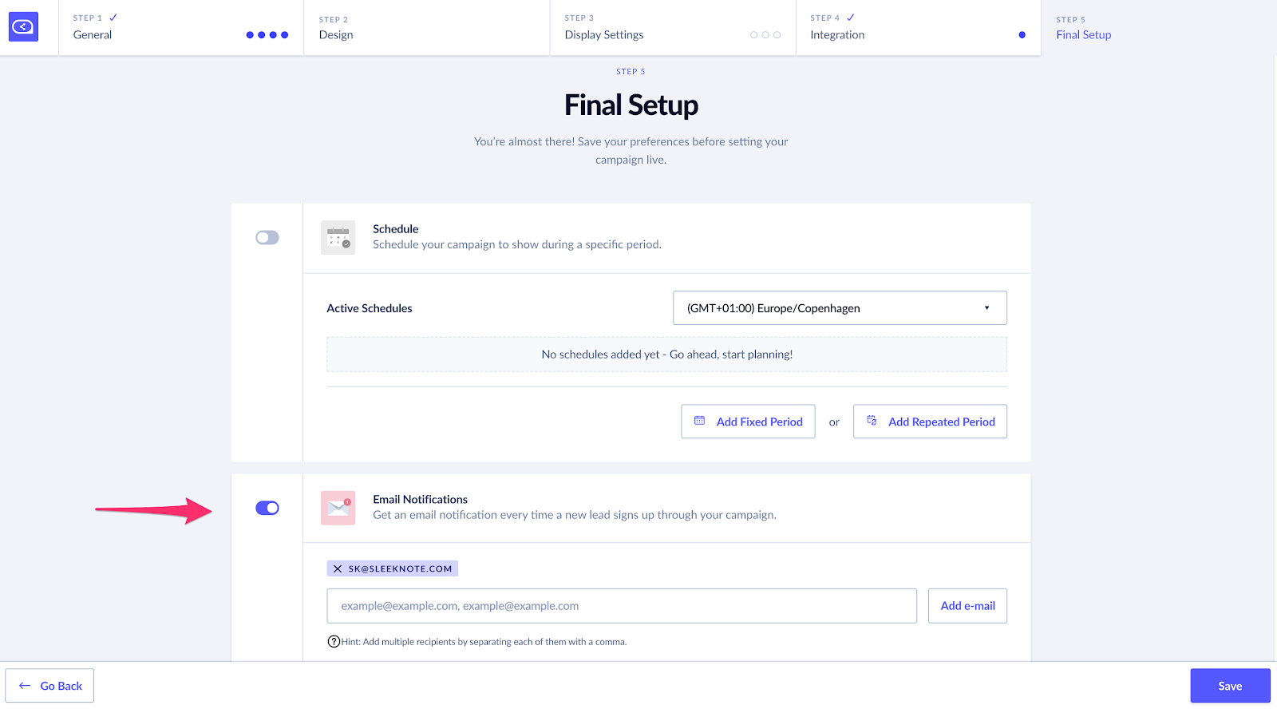Click the back arrow icon in Go Back
Image resolution: width=1277 pixels, height=709 pixels.
tap(25, 686)
